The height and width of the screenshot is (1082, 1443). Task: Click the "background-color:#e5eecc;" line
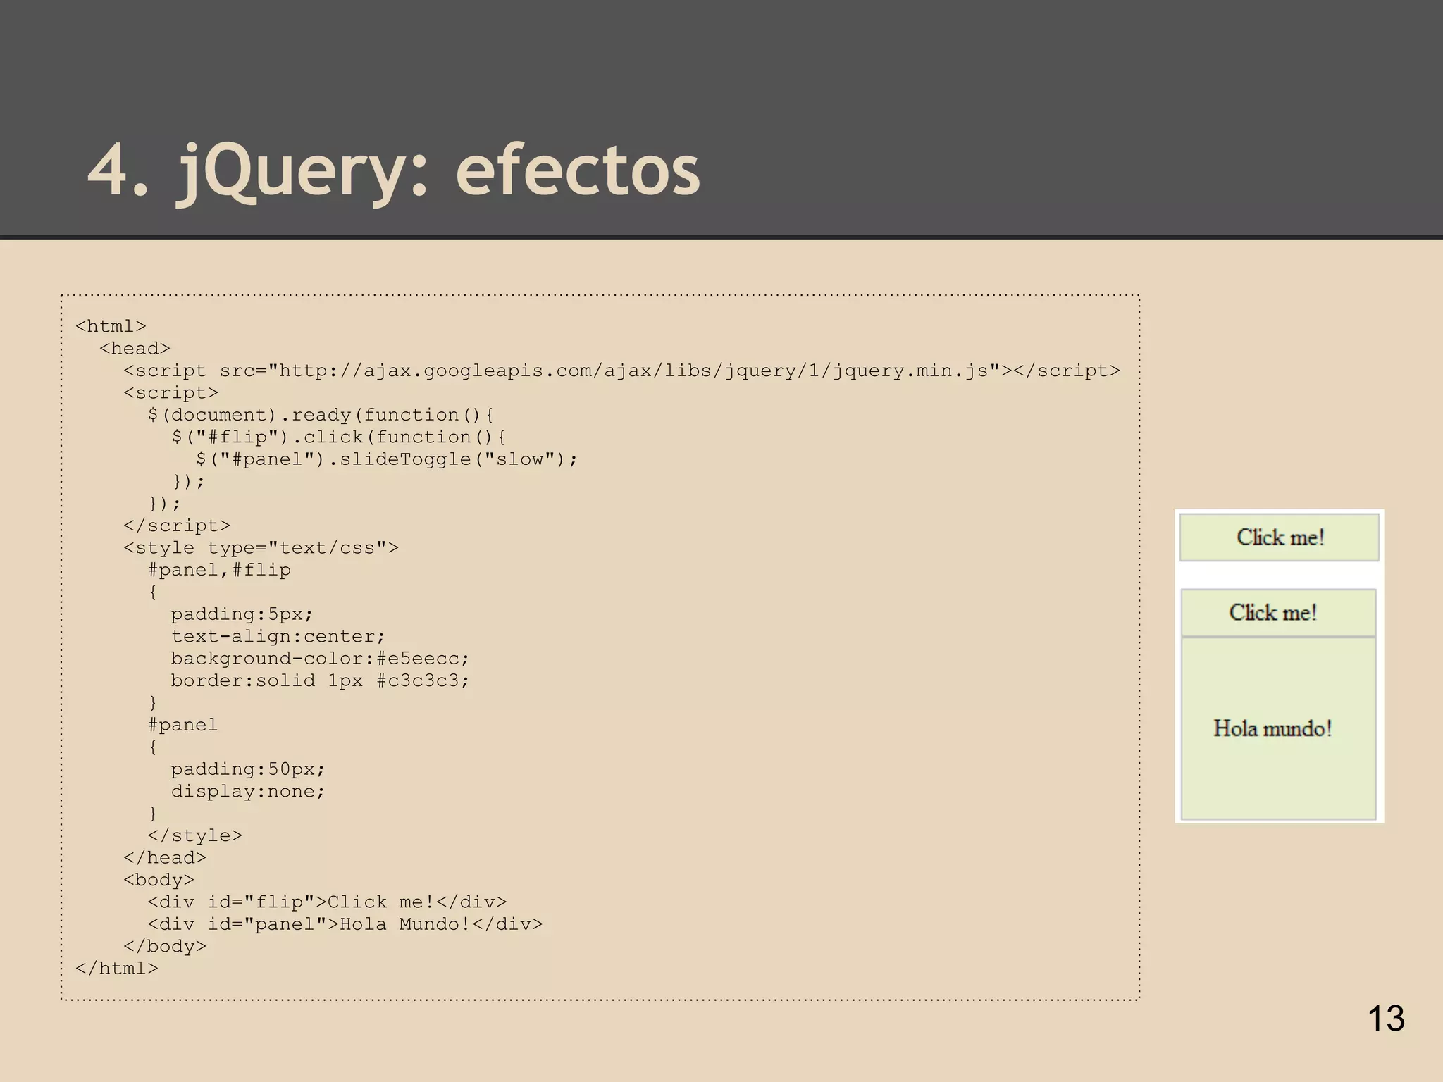[320, 658]
